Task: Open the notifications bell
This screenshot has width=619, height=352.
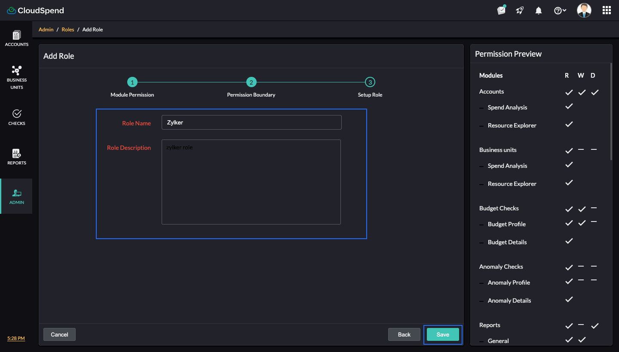Action: click(x=538, y=10)
